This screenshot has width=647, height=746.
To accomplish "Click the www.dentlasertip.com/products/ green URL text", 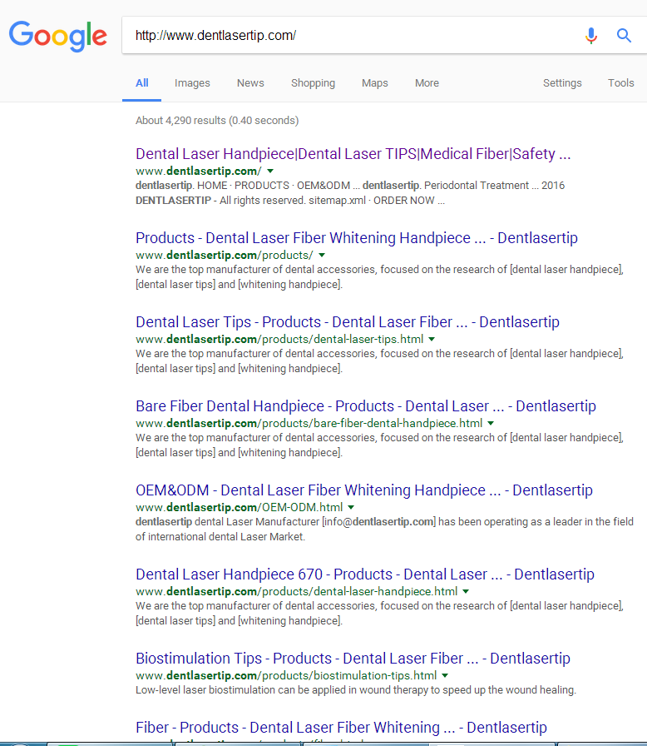I will pos(225,255).
